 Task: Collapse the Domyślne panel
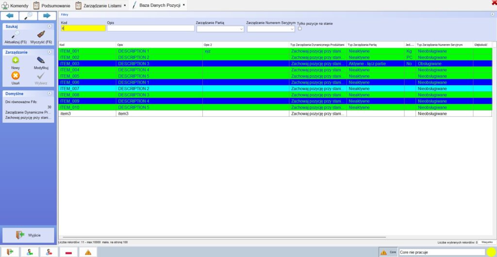(x=50, y=93)
